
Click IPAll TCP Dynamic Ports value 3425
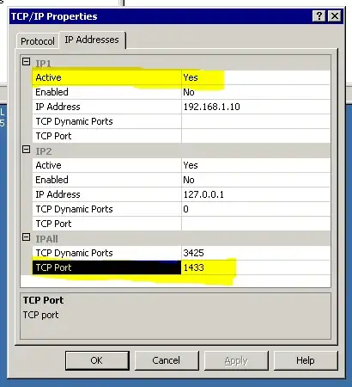click(x=256, y=253)
